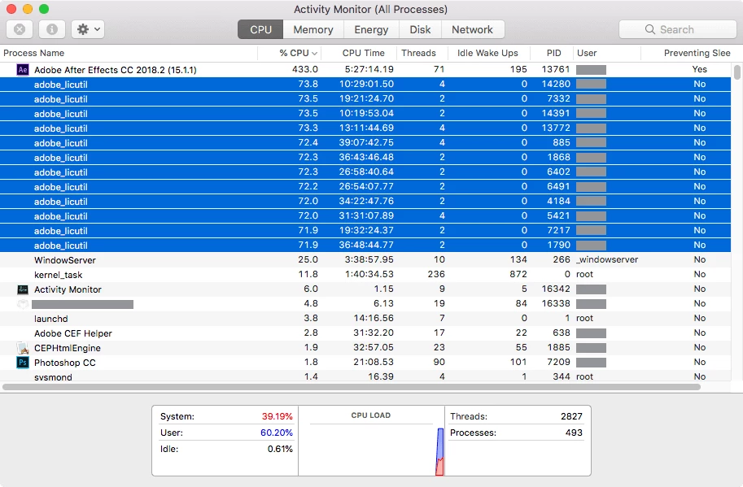Open the process Inspect info icon
Viewport: 743px width, 487px height.
[51, 29]
